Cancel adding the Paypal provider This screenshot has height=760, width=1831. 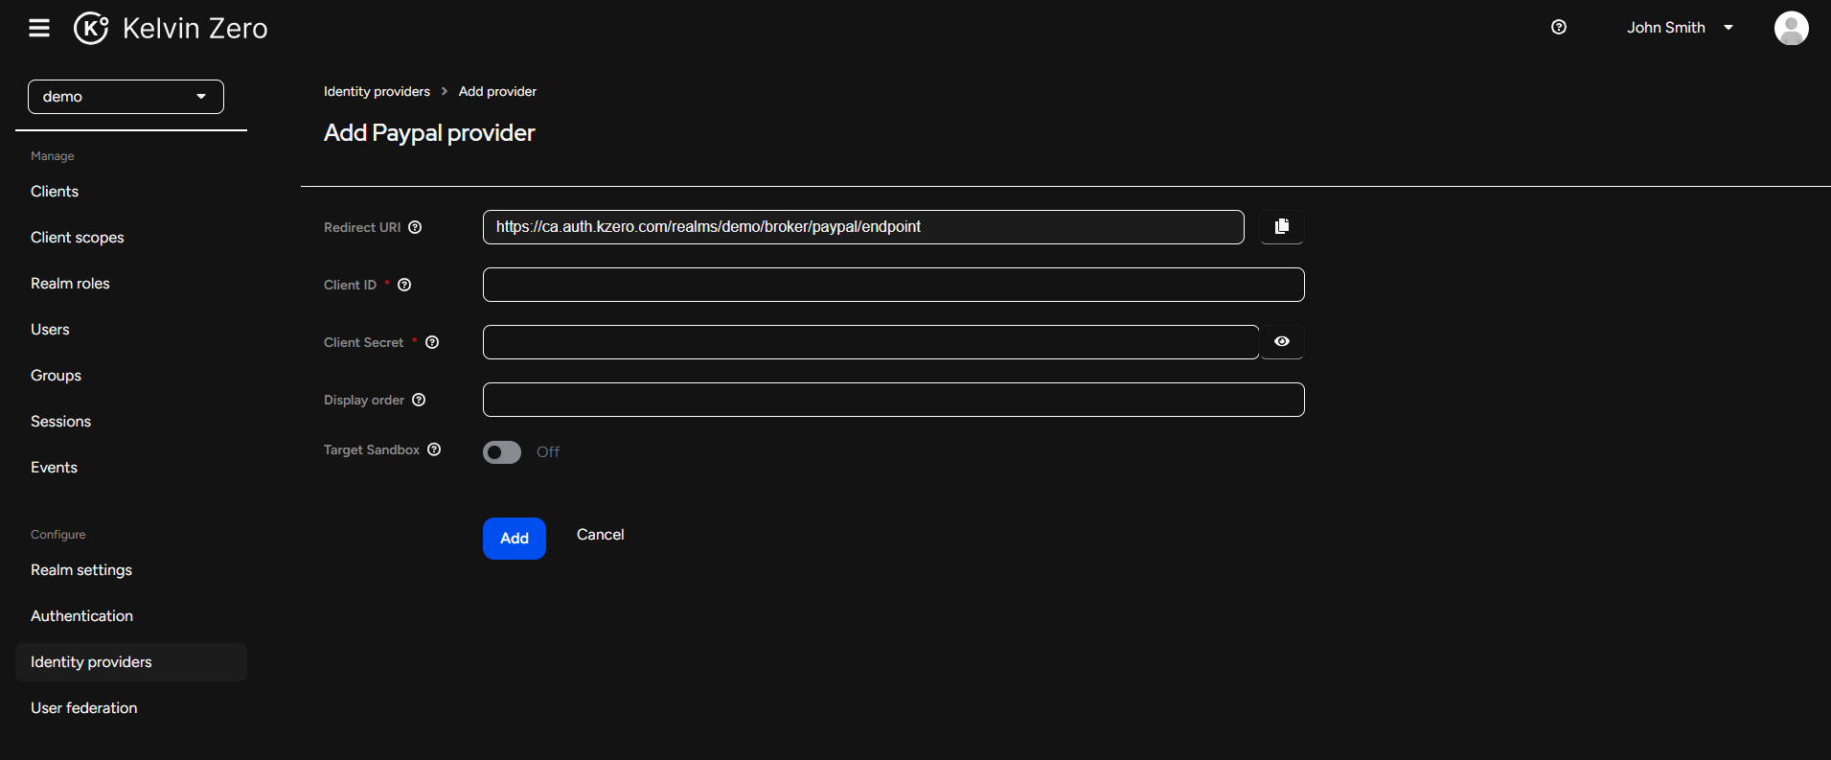(600, 535)
